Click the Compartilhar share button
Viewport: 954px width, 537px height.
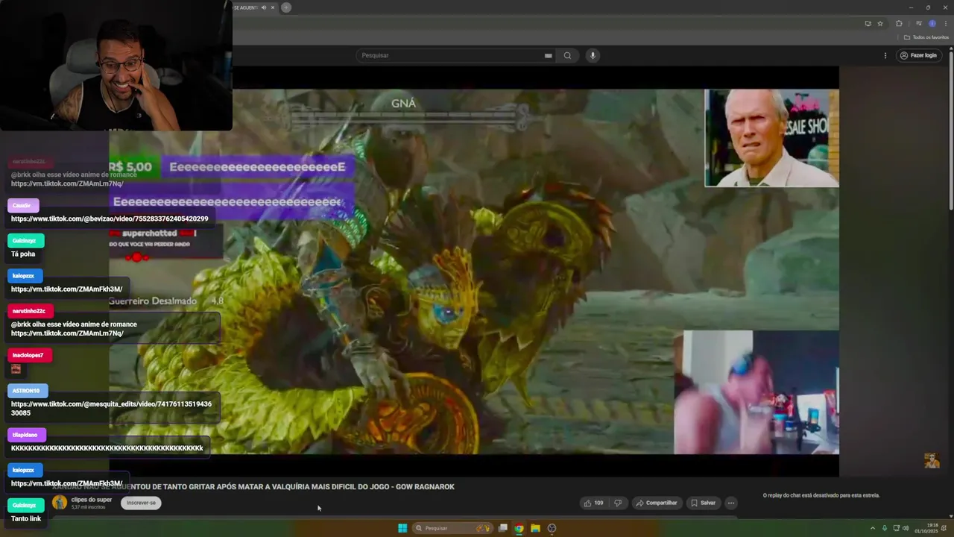(x=656, y=503)
